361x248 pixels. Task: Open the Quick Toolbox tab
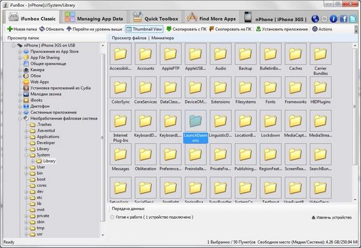(156, 17)
